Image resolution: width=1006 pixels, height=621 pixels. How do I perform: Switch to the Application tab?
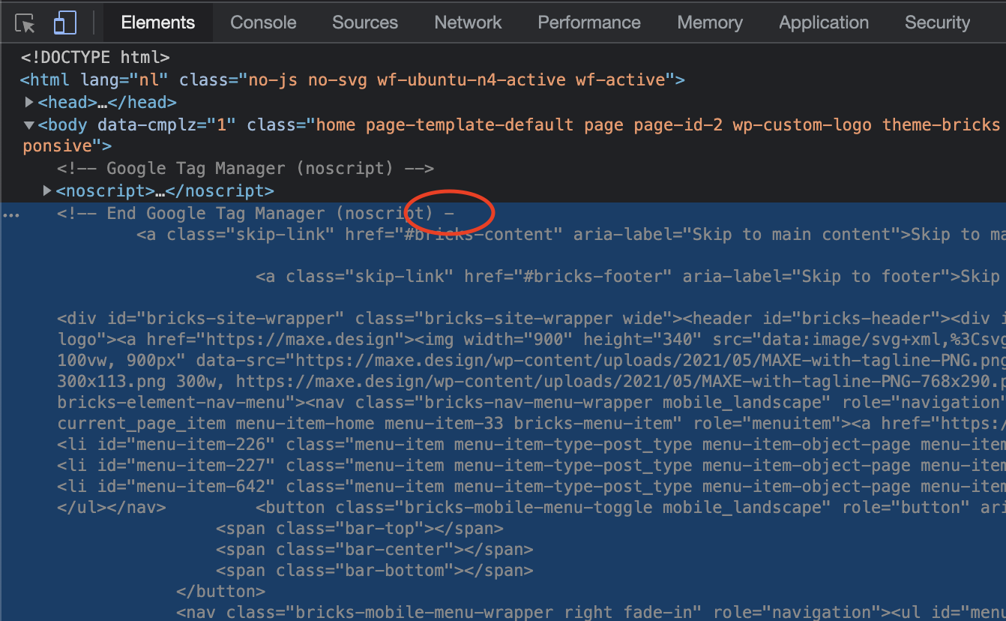click(x=824, y=22)
